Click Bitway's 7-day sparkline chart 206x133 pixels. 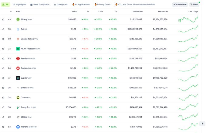(x=188, y=19)
